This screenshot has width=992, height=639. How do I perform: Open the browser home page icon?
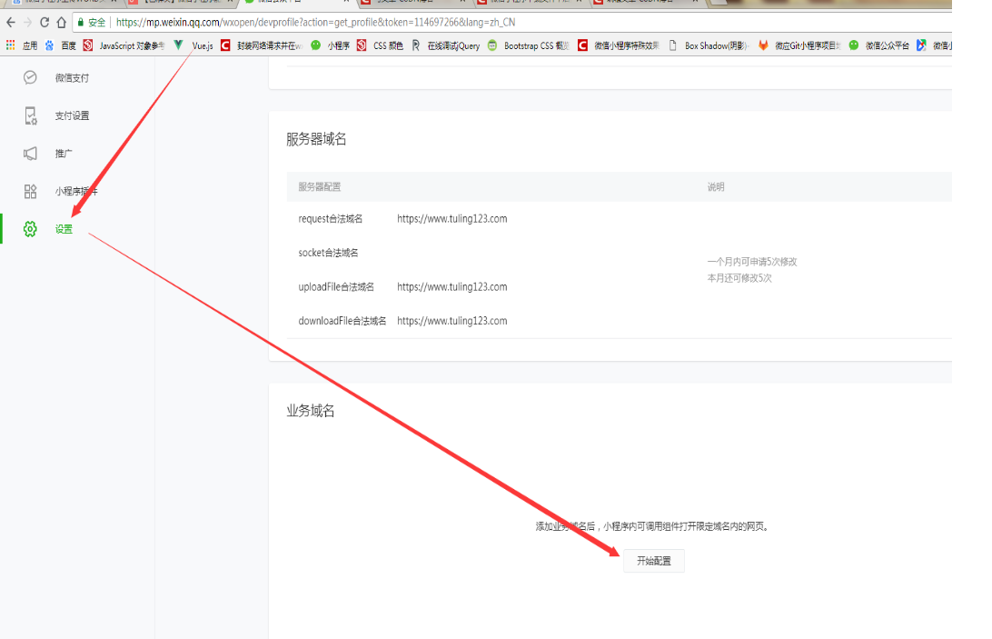62,22
